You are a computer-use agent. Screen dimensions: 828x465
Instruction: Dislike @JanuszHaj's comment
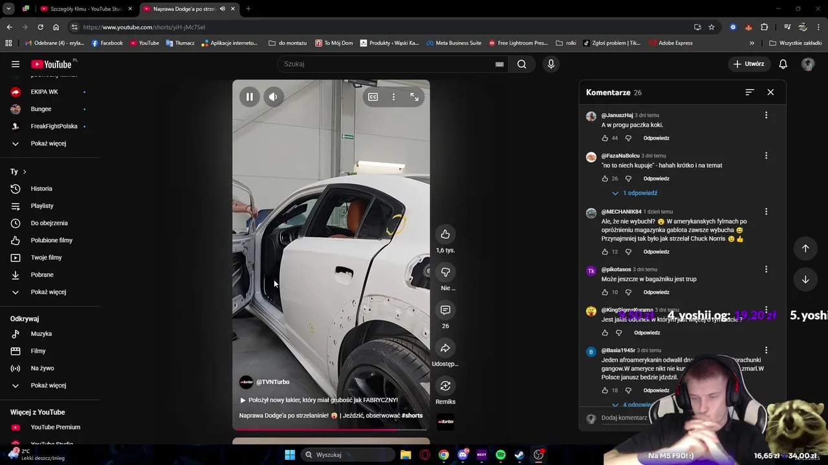(628, 138)
